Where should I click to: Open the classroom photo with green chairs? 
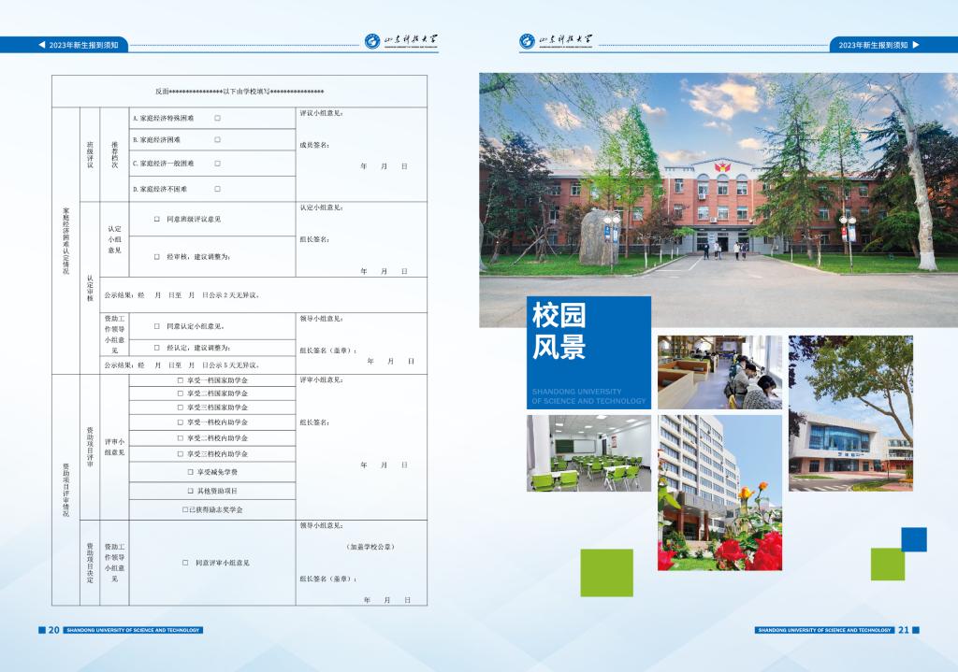[x=588, y=452]
